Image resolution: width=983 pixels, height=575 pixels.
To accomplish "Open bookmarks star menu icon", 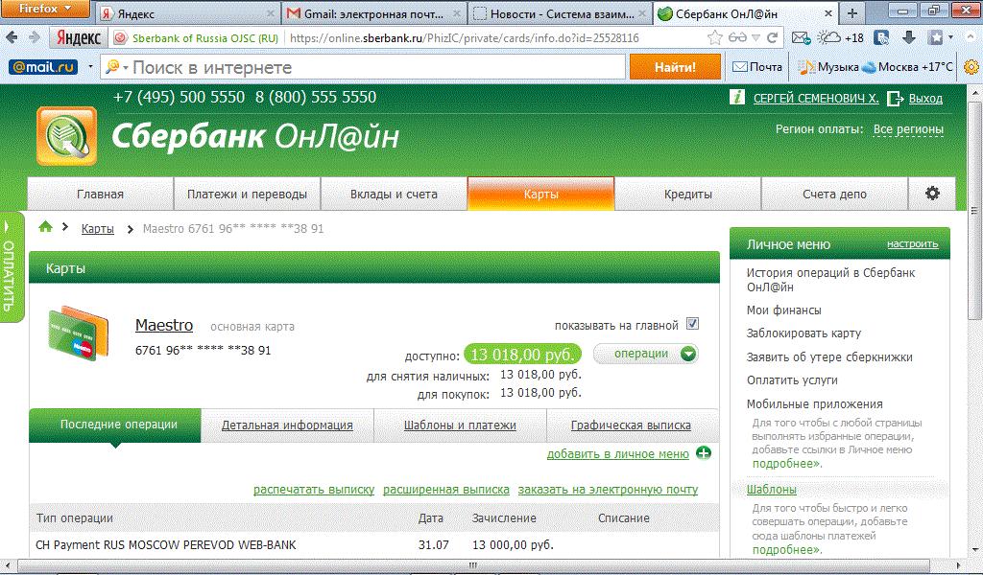I will [x=935, y=37].
